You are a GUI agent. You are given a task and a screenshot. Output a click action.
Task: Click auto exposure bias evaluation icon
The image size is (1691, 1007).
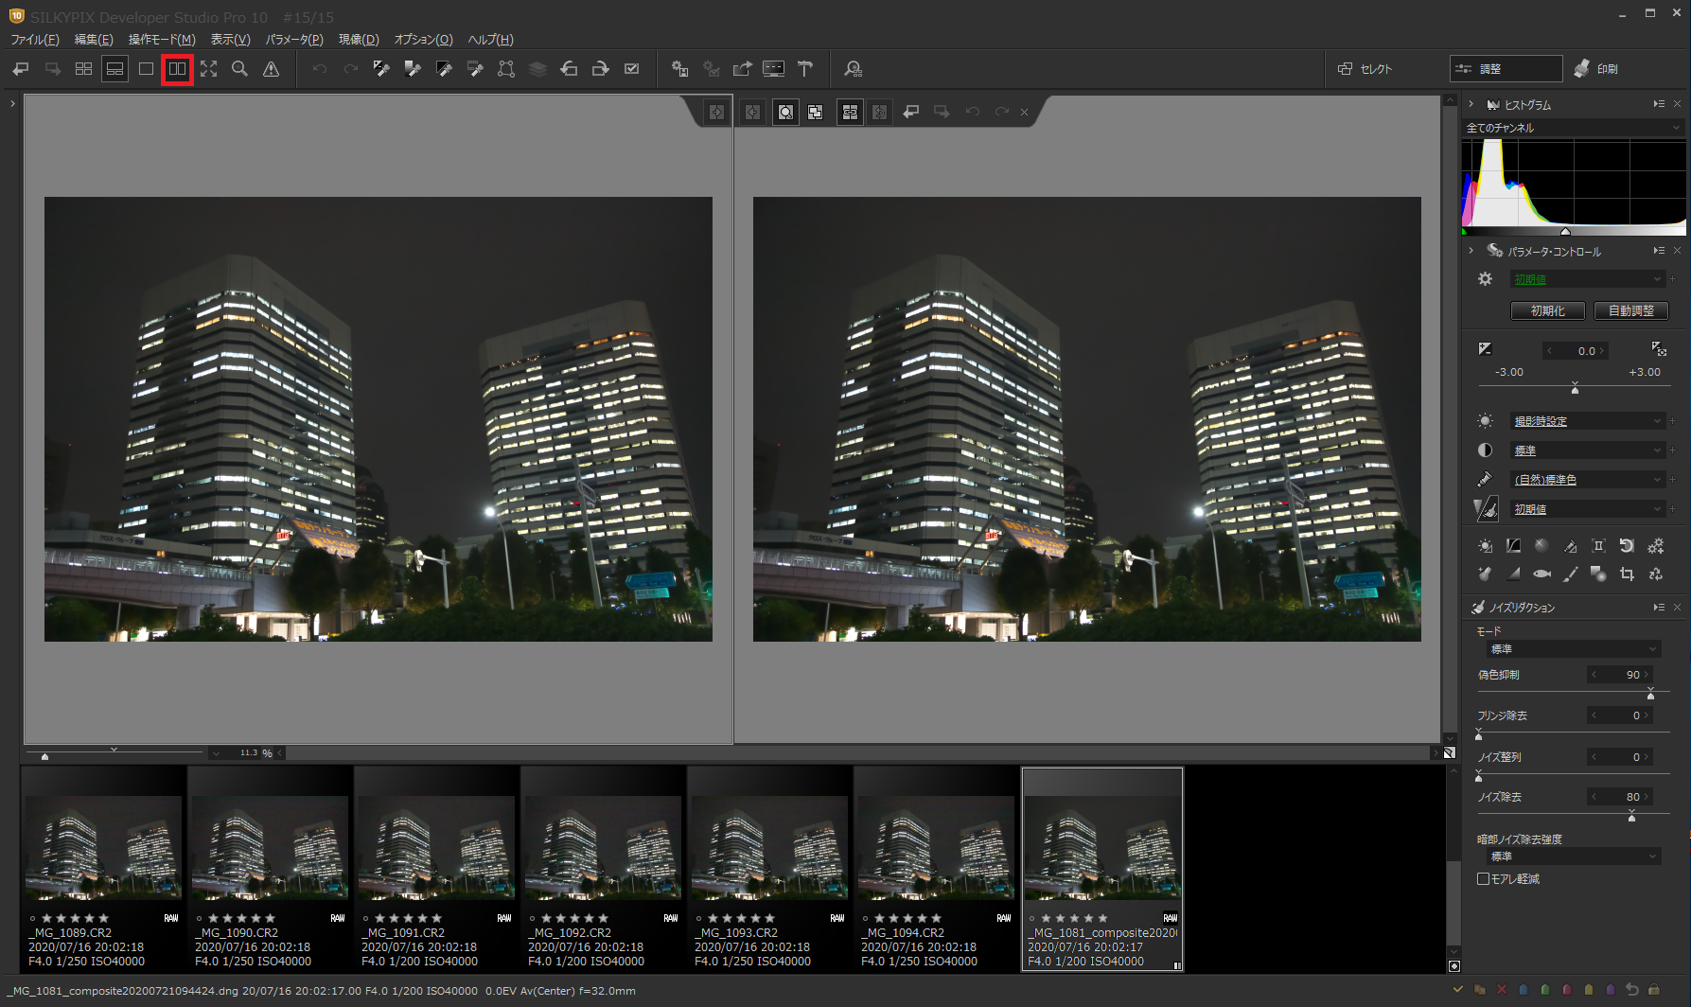(1658, 349)
